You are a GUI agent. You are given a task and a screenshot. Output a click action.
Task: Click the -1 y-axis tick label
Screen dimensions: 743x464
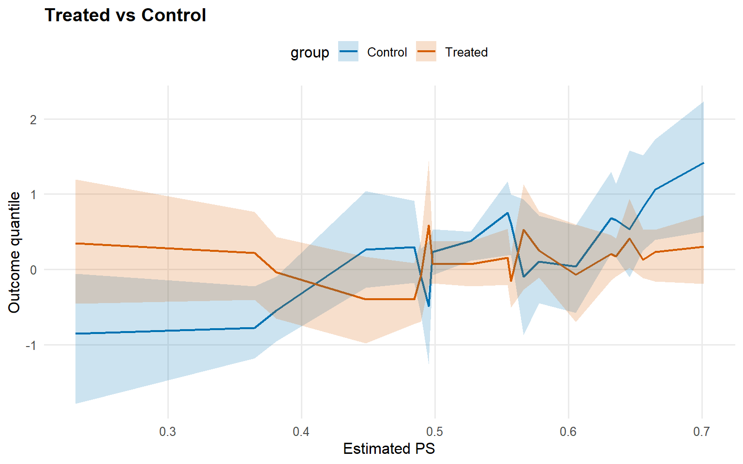tap(31, 345)
